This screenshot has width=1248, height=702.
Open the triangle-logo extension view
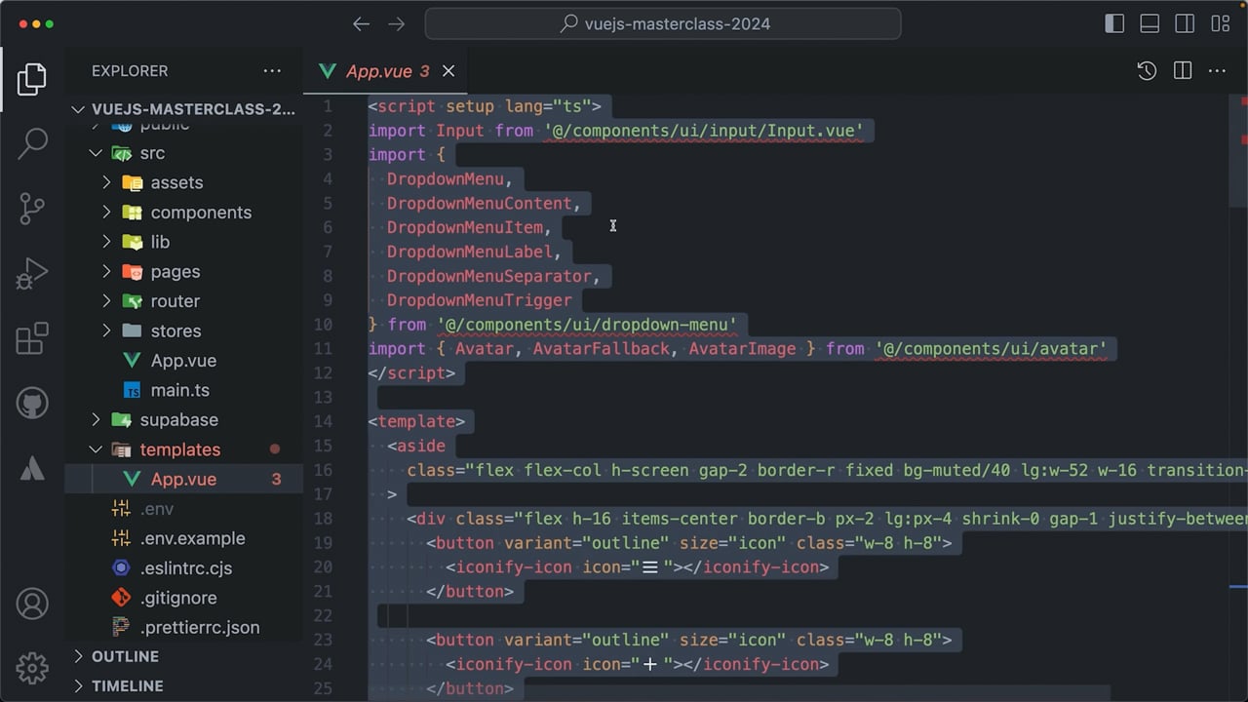(32, 468)
